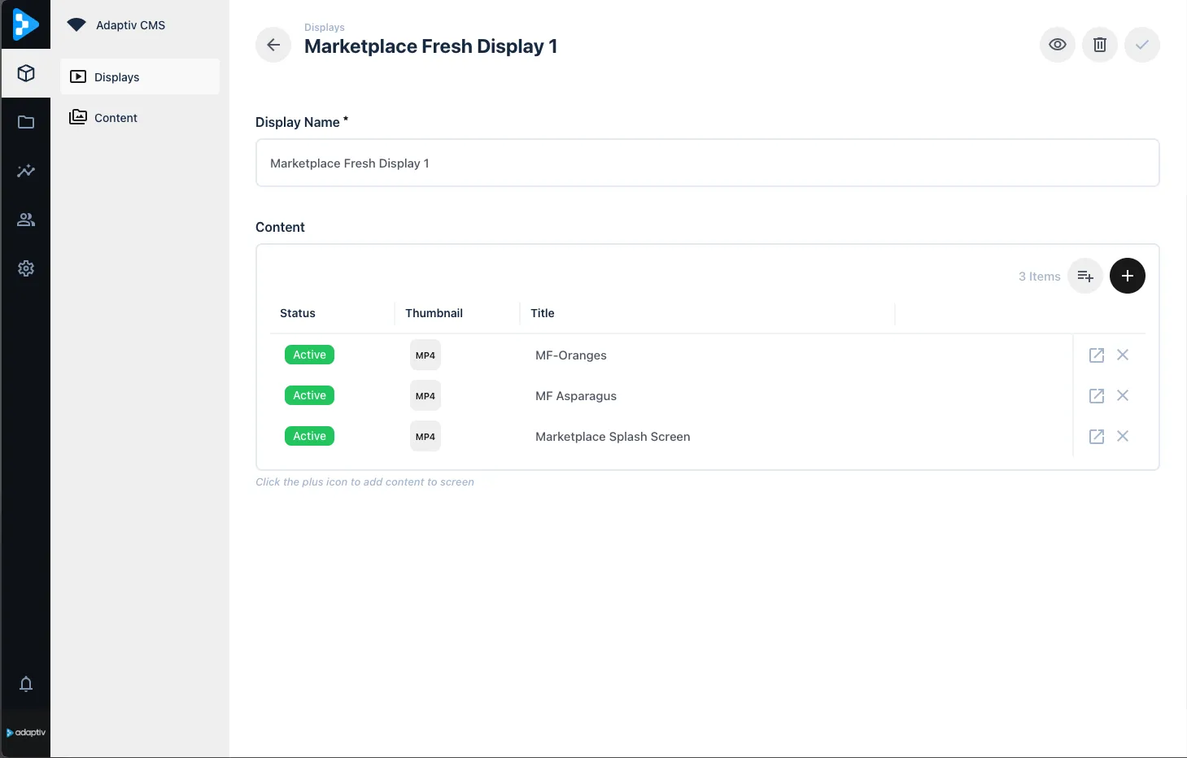Viewport: 1187px width, 758px height.
Task: Remove MF-Oranges with the X icon
Action: (1123, 355)
